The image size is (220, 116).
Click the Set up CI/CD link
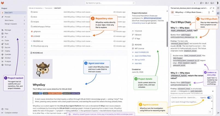coord(139,60)
